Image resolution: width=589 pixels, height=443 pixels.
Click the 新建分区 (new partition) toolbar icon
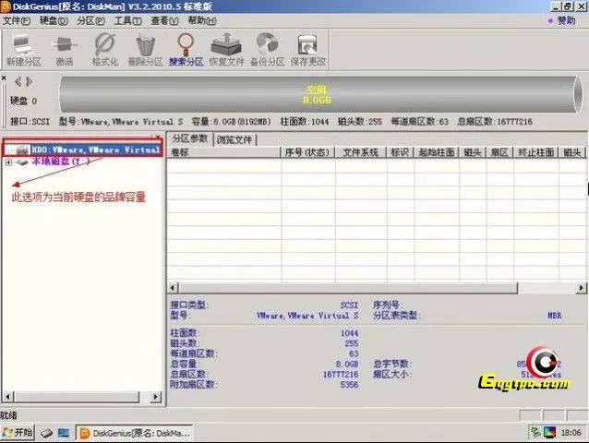[x=23, y=50]
